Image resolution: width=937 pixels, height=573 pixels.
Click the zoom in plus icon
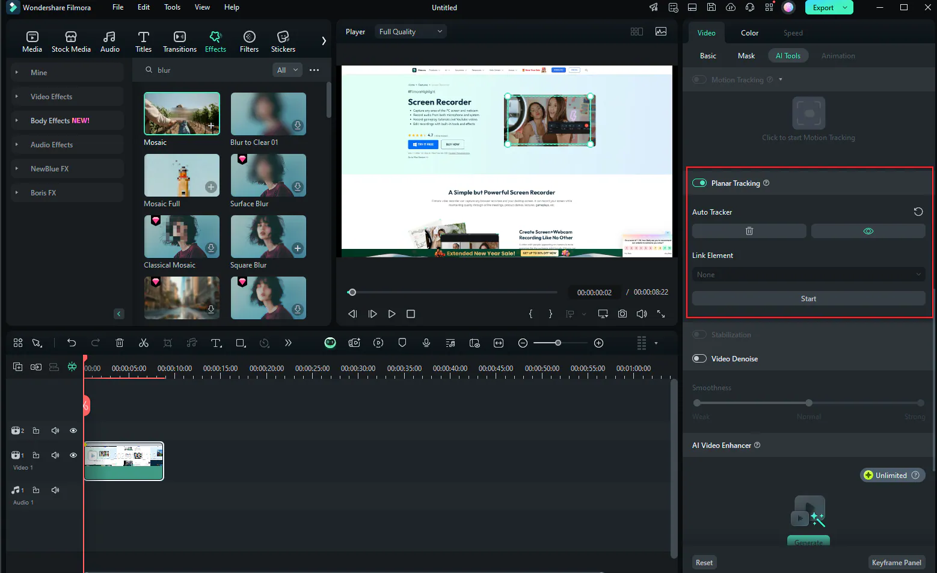coord(598,343)
